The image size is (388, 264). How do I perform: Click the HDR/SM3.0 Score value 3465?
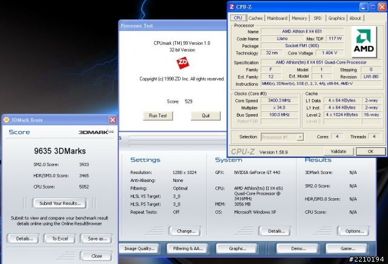pos(84,176)
